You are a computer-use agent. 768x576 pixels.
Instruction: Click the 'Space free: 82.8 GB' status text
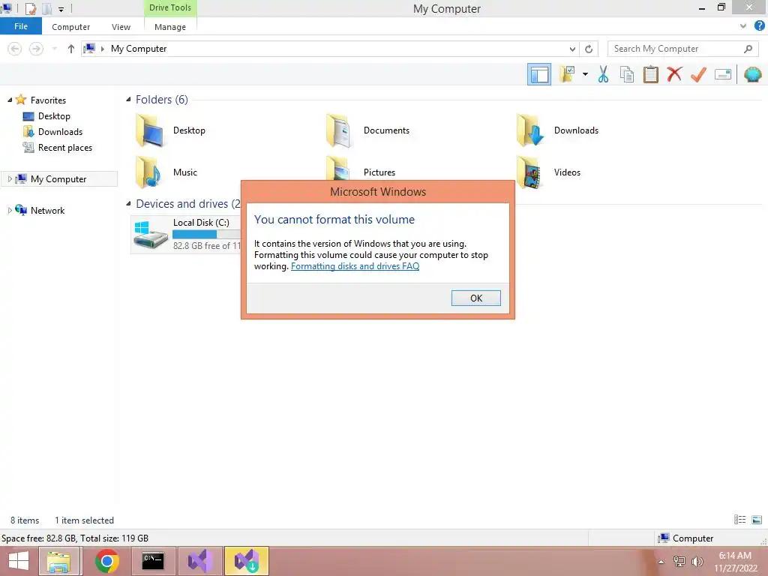39,538
